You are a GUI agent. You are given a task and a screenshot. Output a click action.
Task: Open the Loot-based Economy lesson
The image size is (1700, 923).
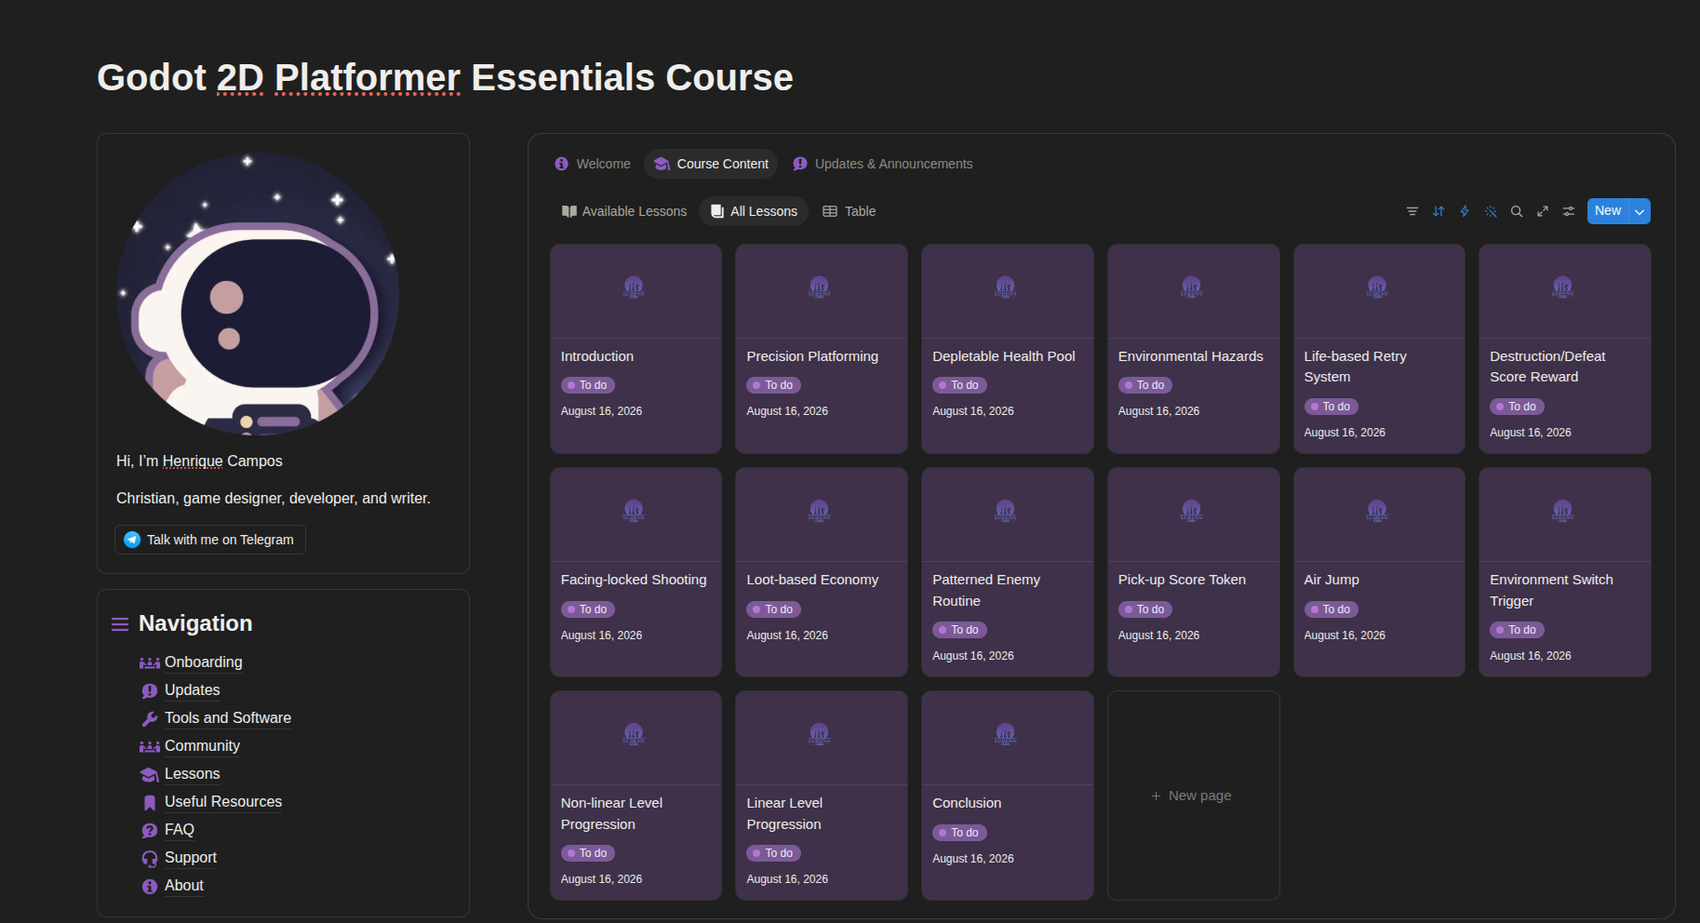point(822,572)
